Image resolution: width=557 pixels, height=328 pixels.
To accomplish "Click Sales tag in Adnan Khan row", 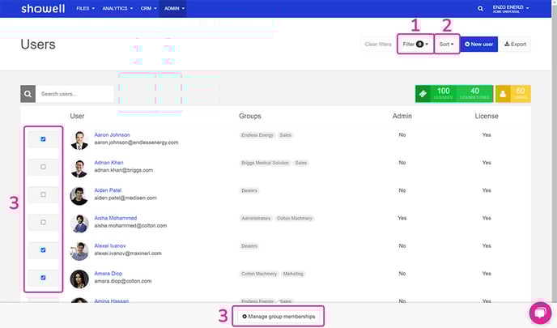I will (x=301, y=163).
